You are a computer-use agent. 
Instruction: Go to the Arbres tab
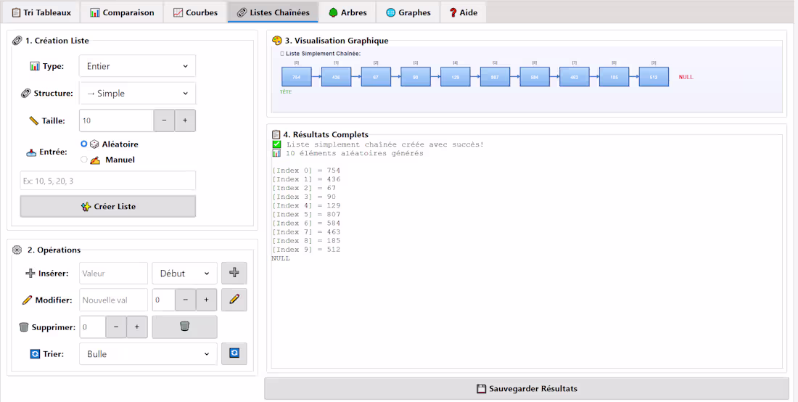(347, 12)
